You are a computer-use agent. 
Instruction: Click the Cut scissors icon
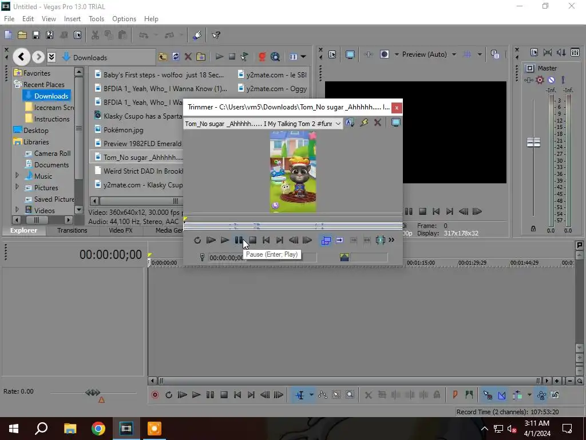point(95,35)
